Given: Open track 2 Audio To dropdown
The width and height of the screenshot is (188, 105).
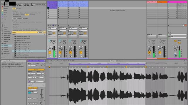Looking at the screenshot, I should point(63,36).
